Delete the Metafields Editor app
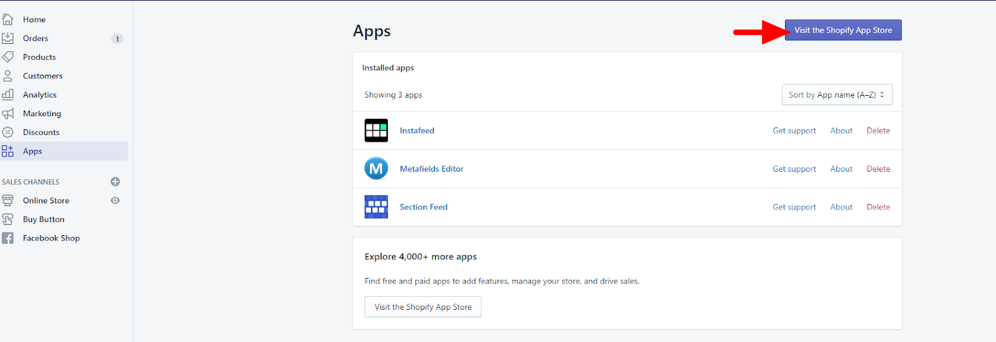This screenshot has width=996, height=342. pyautogui.click(x=878, y=169)
